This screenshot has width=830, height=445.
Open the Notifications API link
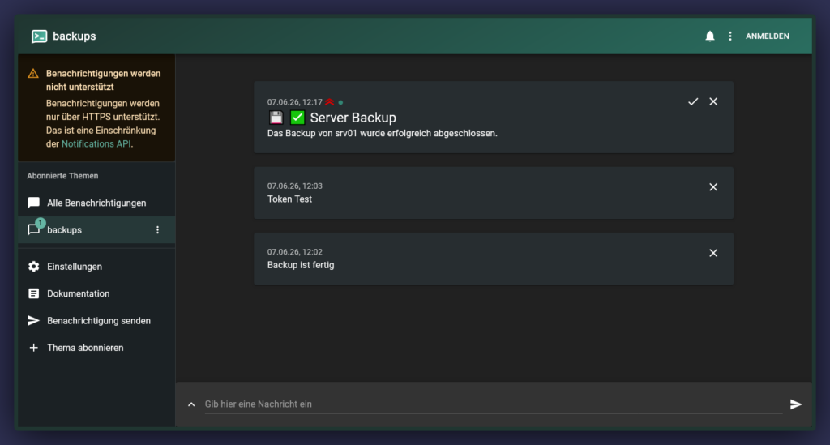pos(96,144)
